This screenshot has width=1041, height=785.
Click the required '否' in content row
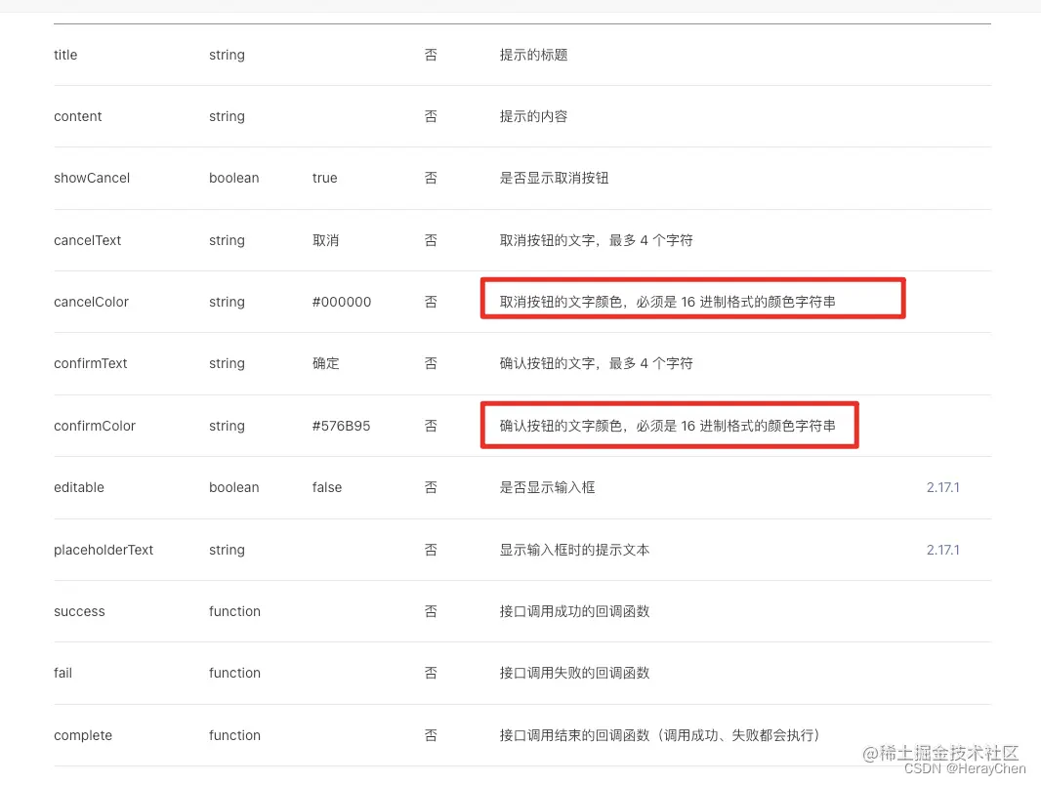(x=431, y=117)
